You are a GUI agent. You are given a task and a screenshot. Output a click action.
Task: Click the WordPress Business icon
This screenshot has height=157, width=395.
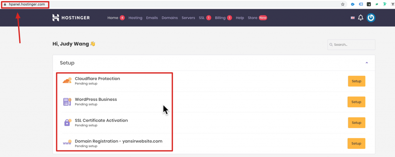(67, 102)
